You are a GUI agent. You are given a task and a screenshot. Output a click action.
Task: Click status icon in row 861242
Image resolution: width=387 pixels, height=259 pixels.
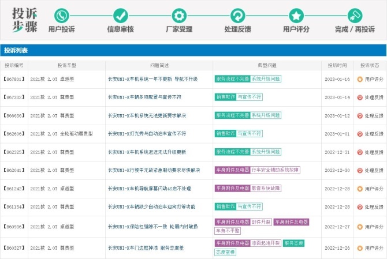point(360,189)
